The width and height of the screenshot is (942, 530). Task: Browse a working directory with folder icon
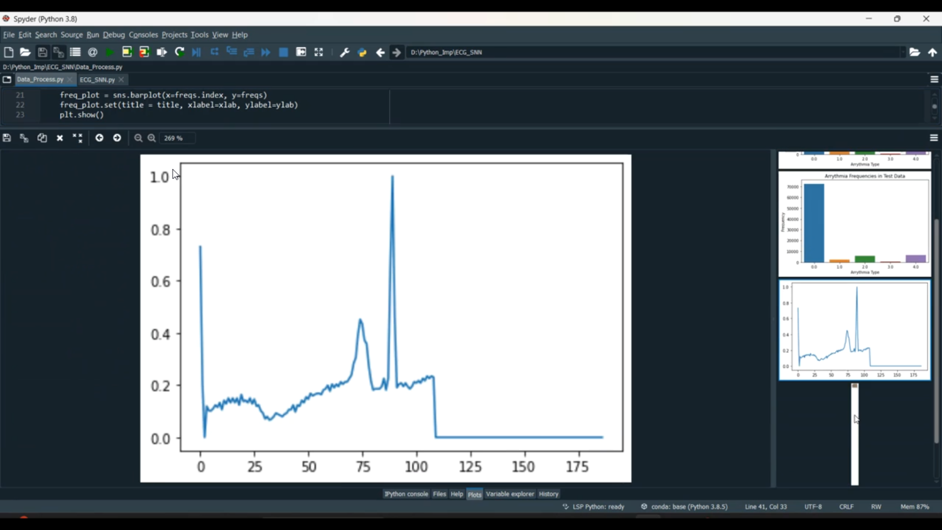(915, 52)
